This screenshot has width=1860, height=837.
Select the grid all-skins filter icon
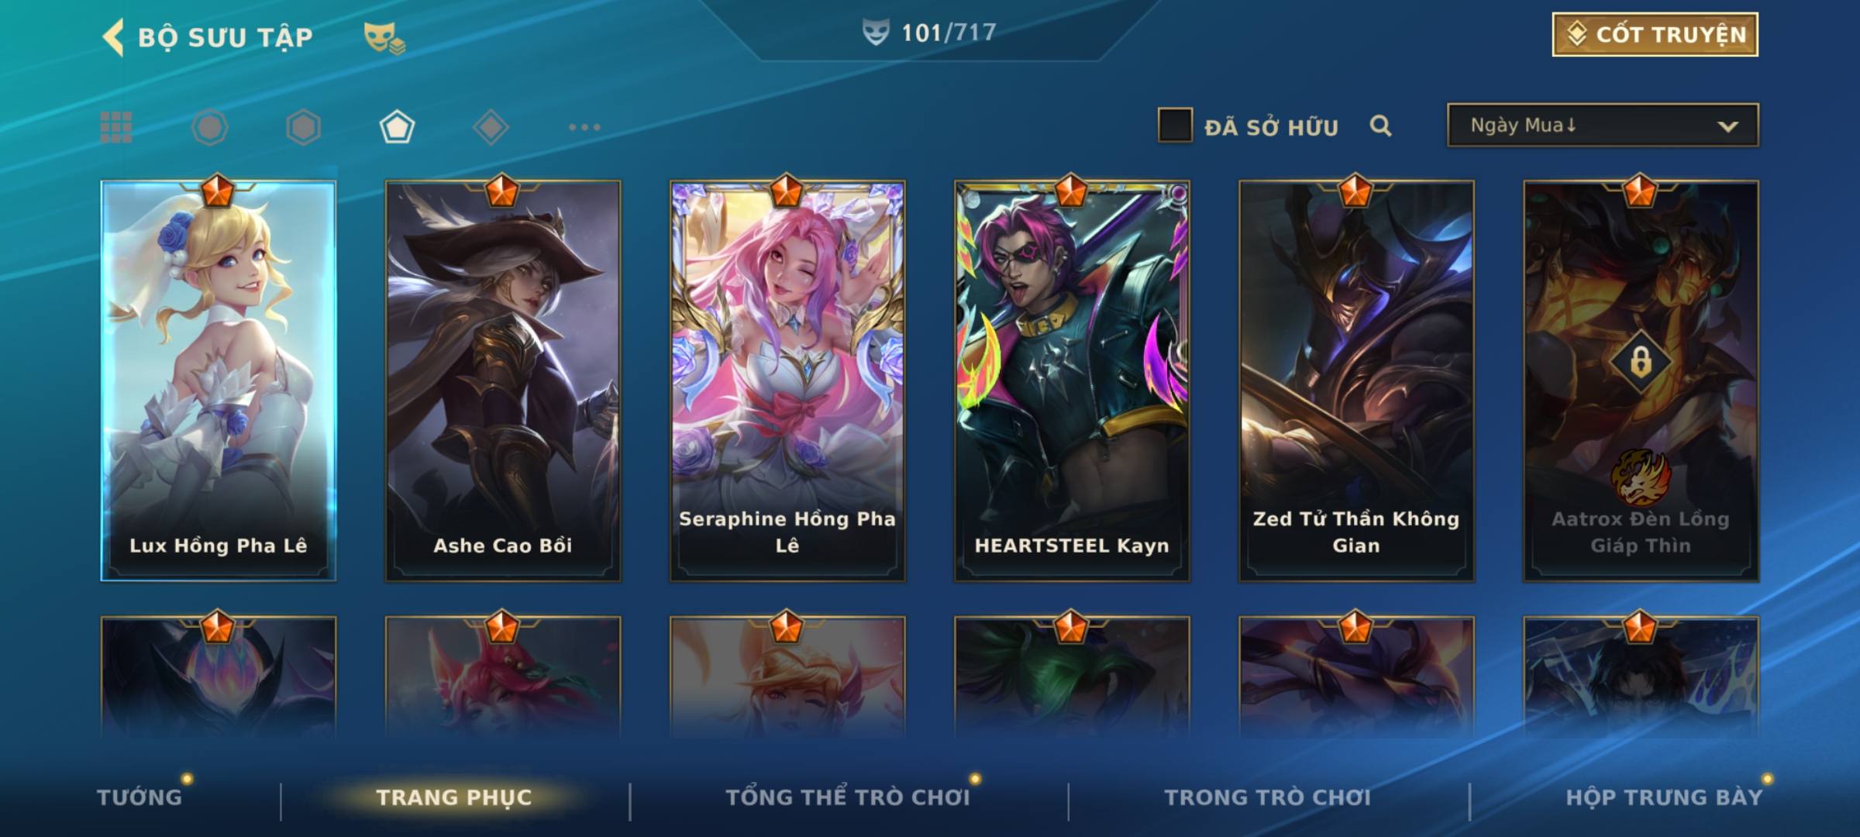116,127
